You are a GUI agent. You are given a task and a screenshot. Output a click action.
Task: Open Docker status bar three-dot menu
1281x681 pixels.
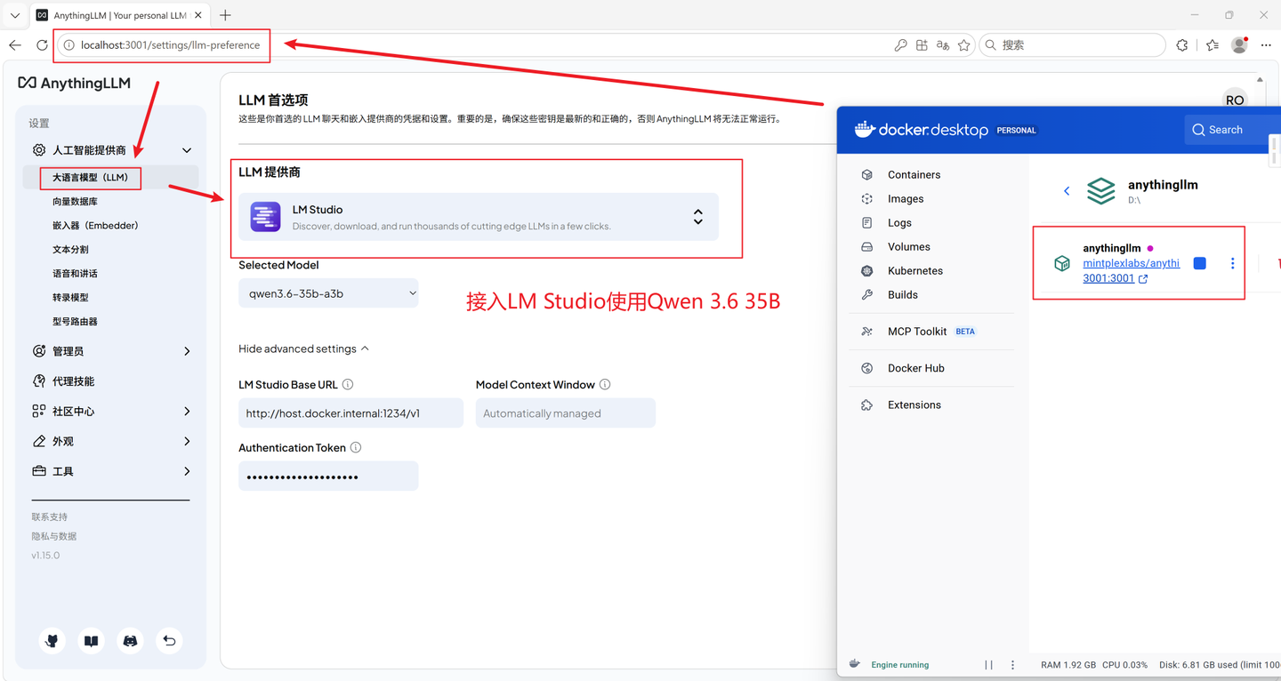1012,665
